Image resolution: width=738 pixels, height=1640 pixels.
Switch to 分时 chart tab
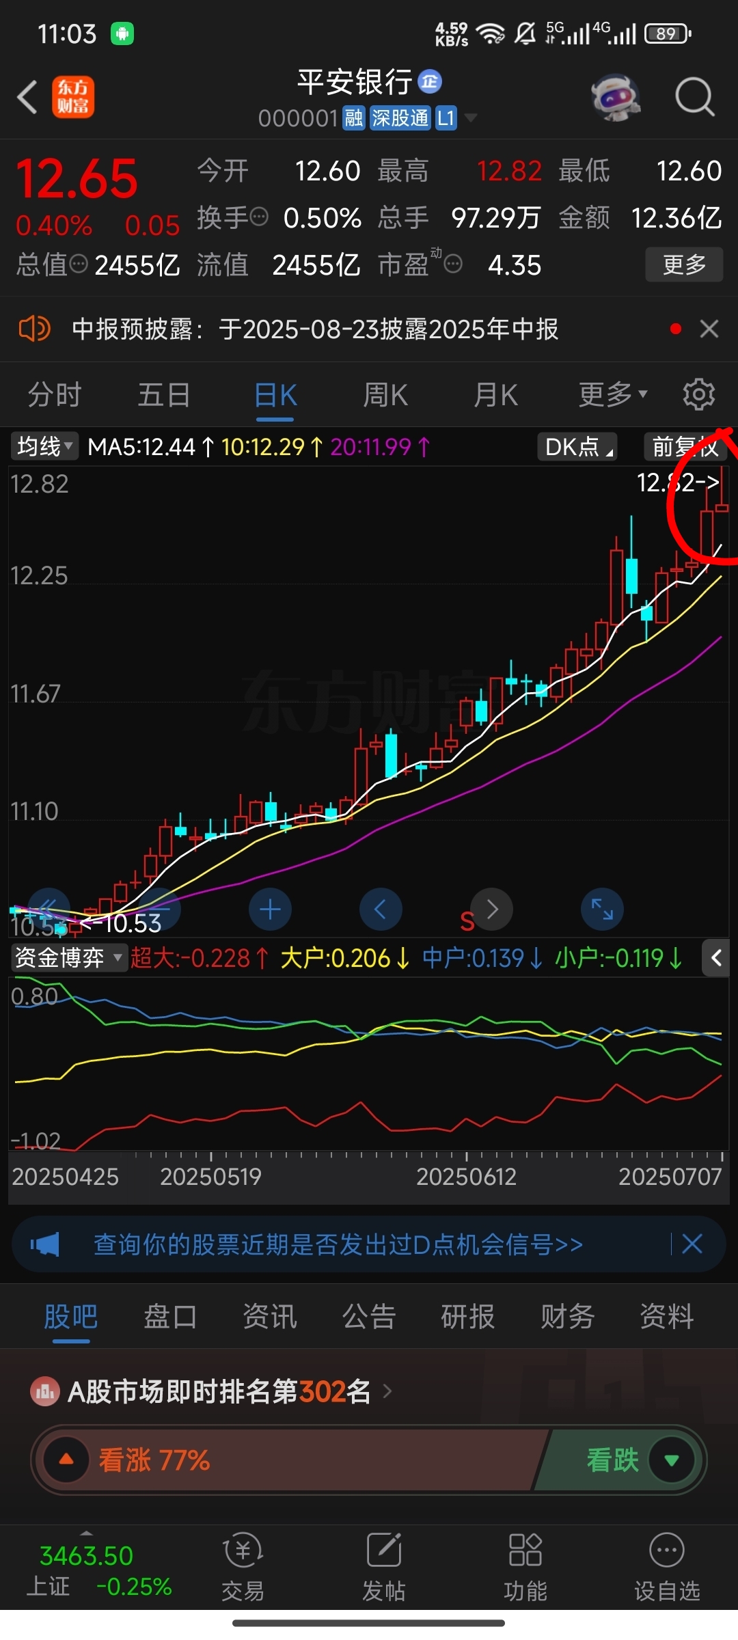click(x=54, y=394)
